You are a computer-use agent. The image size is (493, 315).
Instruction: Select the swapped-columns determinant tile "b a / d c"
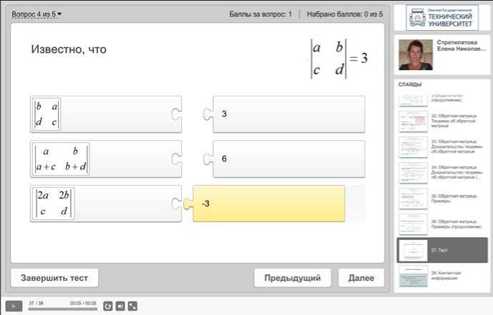(x=104, y=114)
